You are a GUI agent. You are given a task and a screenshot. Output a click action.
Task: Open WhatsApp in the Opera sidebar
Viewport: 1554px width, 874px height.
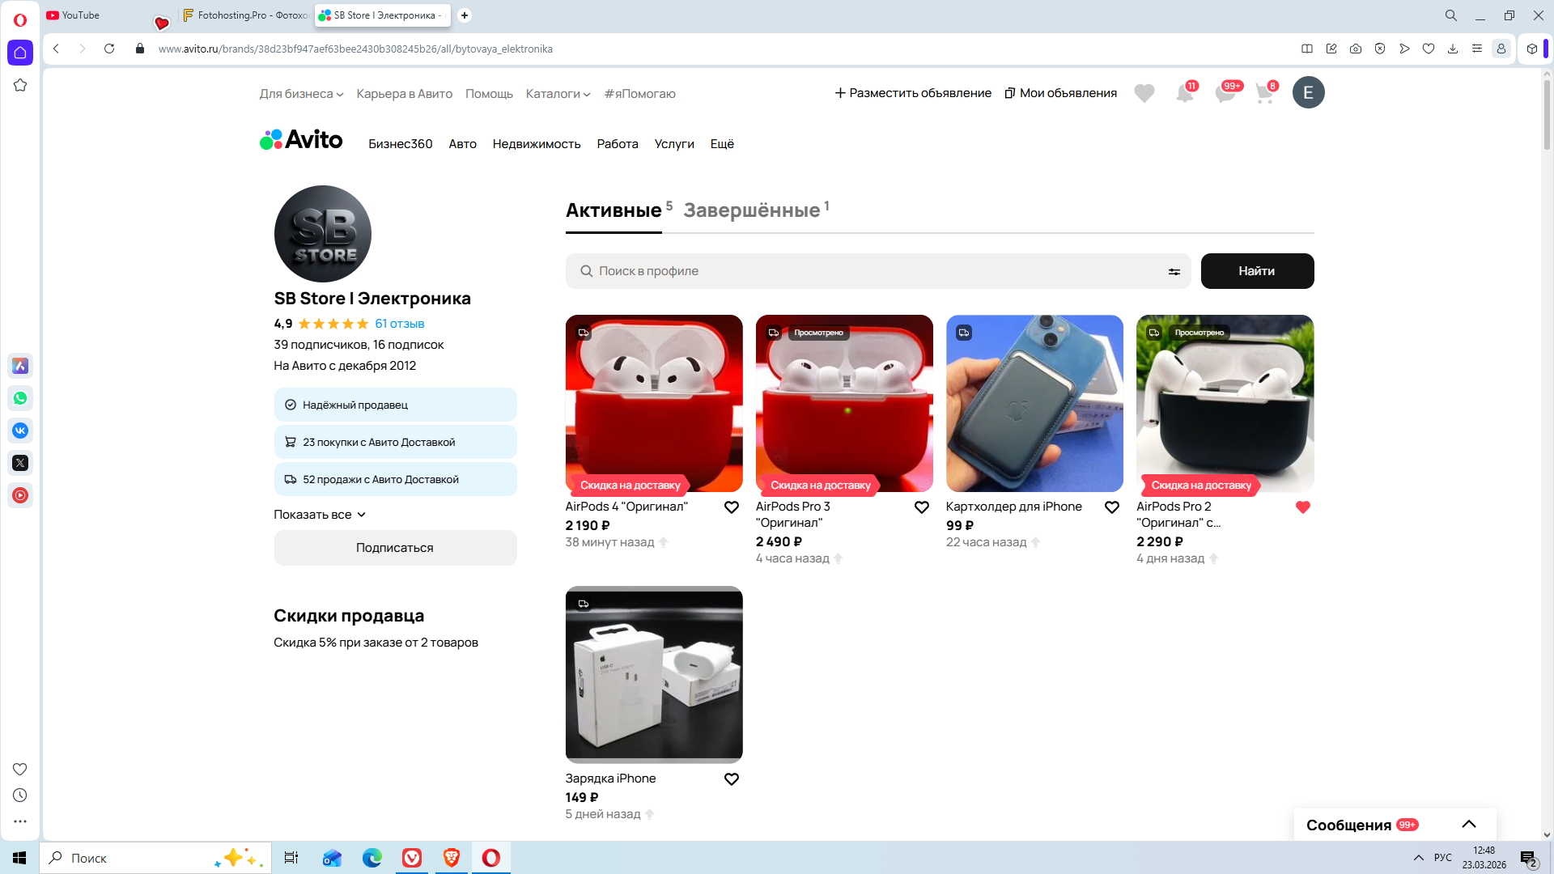(x=20, y=398)
